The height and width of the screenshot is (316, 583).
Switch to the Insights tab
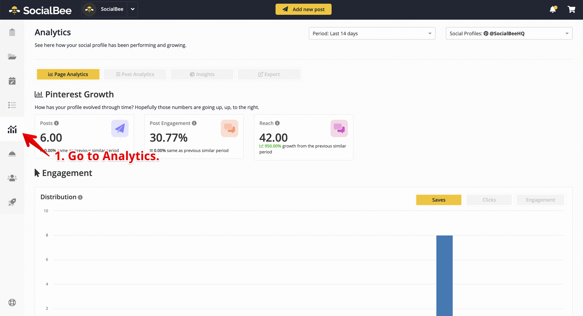click(202, 74)
